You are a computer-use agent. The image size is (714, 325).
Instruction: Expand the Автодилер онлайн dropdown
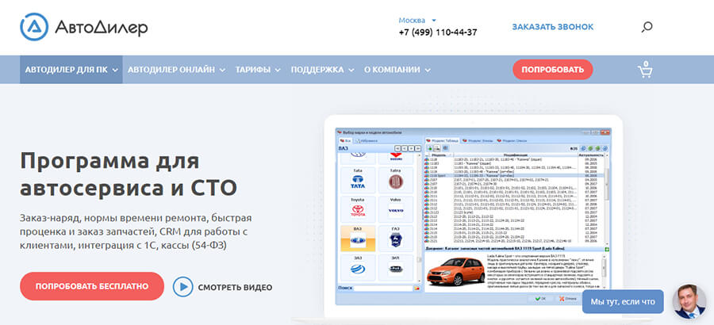(175, 70)
